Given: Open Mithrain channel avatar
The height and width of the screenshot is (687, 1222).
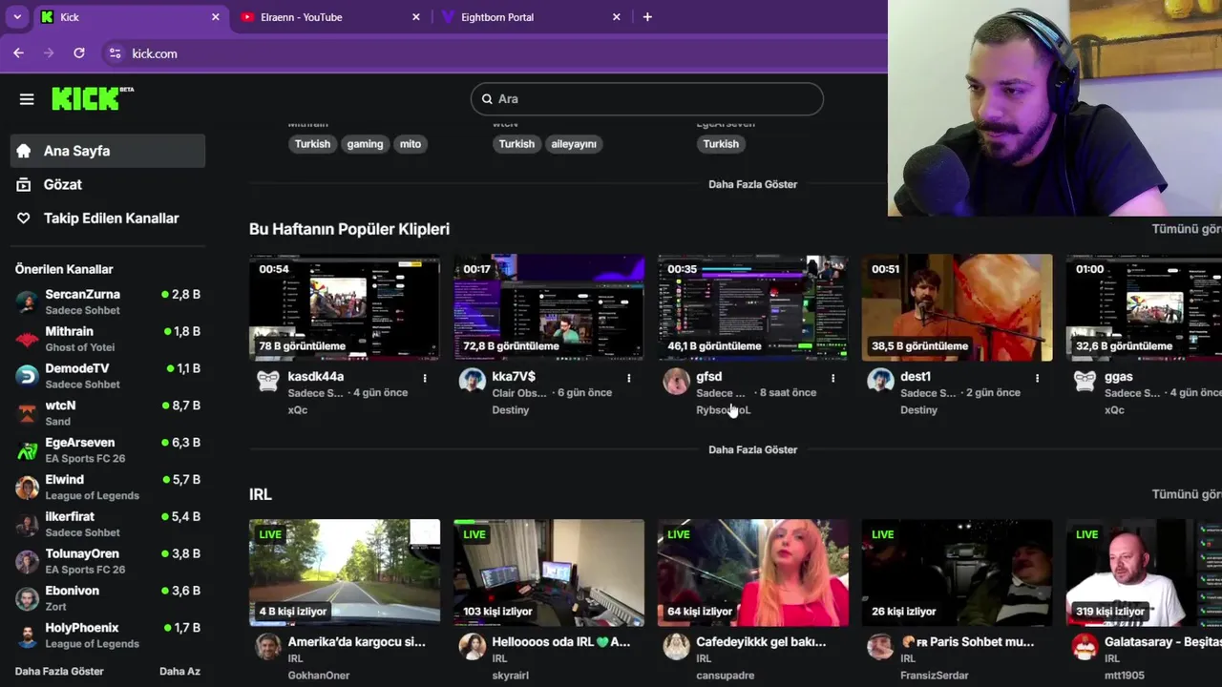Looking at the screenshot, I should (28, 339).
